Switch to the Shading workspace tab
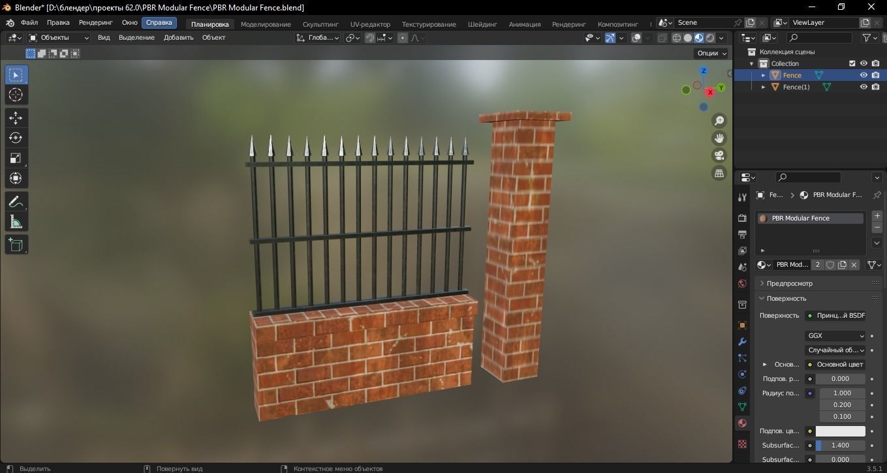Image resolution: width=887 pixels, height=473 pixels. 482,24
